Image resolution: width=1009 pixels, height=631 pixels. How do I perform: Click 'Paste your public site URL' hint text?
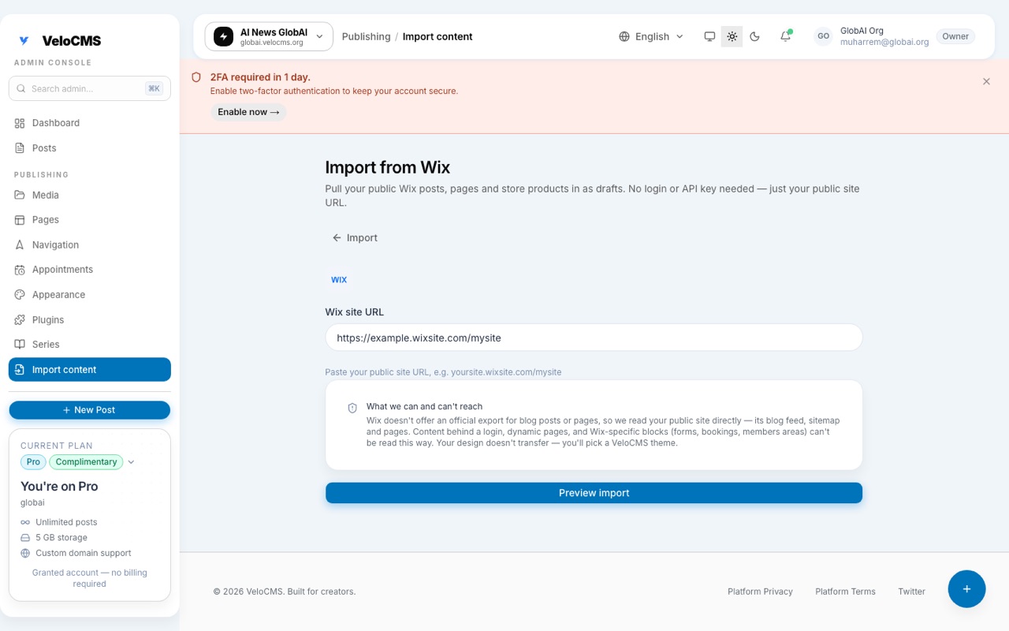pos(443,372)
